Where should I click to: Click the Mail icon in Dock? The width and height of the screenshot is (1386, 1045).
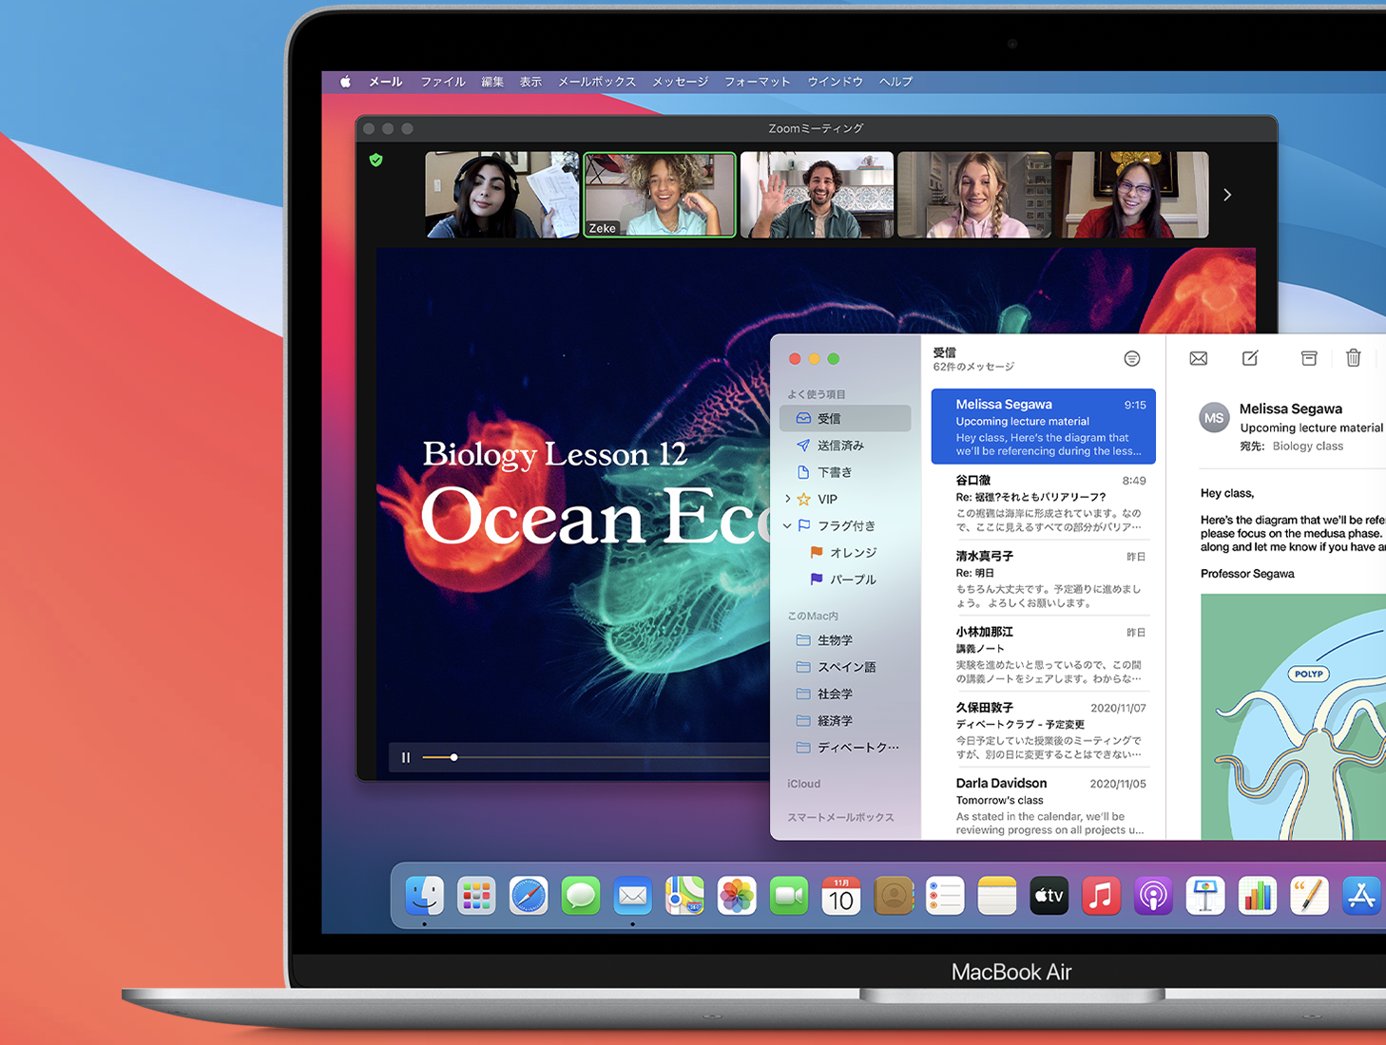click(632, 895)
